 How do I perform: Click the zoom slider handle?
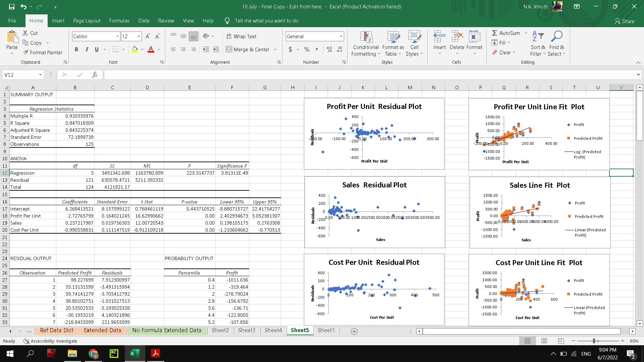click(594, 341)
